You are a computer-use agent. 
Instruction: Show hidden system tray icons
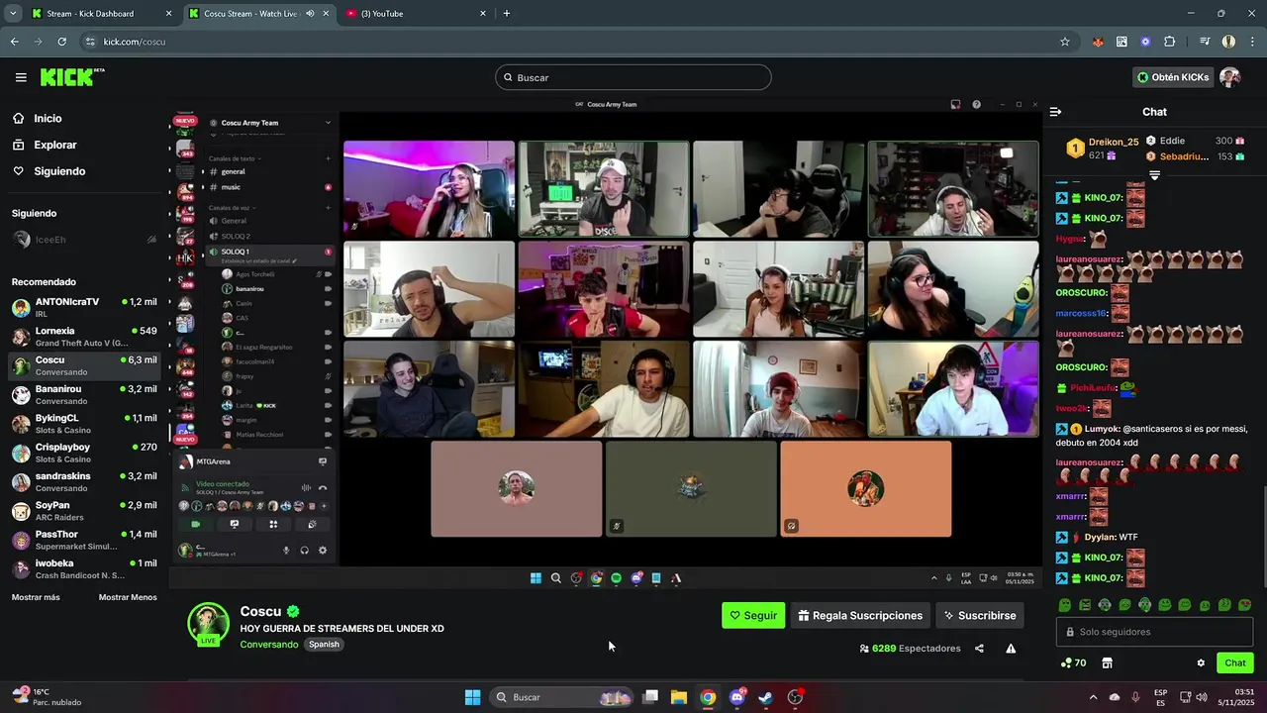coord(1093,697)
